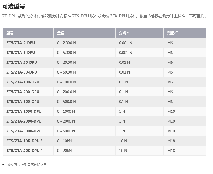Click M10 in ZTS/ZTA-1000-DPU row
Viewport: 213px width, 174px height.
pyautogui.click(x=171, y=111)
